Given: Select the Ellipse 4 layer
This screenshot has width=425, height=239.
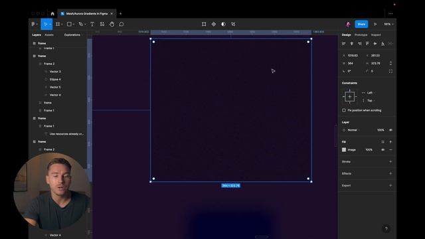Looking at the screenshot, I should pyautogui.click(x=55, y=80).
